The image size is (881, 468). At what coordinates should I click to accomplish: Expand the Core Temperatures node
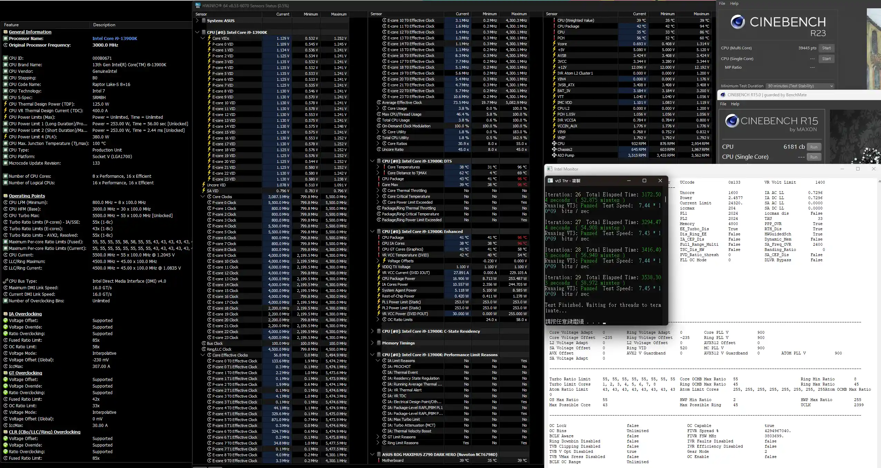coord(378,167)
